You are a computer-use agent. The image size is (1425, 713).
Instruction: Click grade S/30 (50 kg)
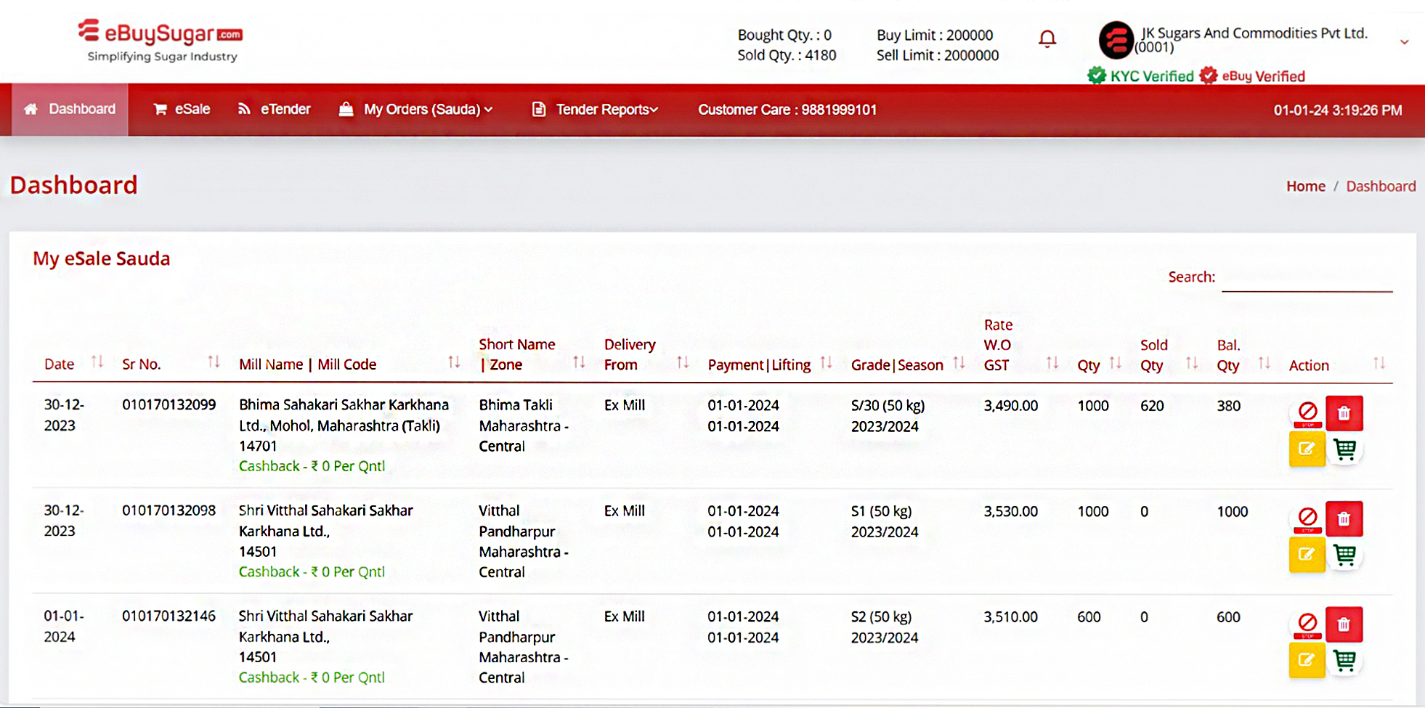click(x=888, y=406)
